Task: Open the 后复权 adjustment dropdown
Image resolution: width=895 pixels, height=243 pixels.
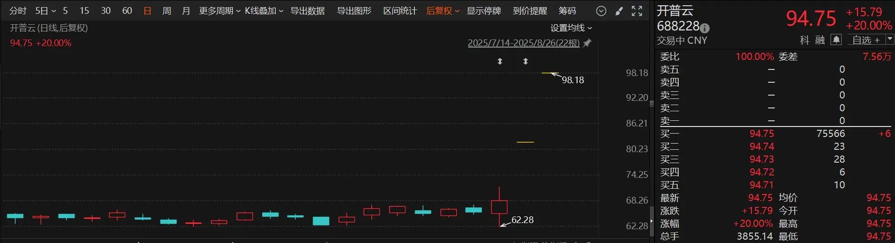Action: pyautogui.click(x=443, y=10)
